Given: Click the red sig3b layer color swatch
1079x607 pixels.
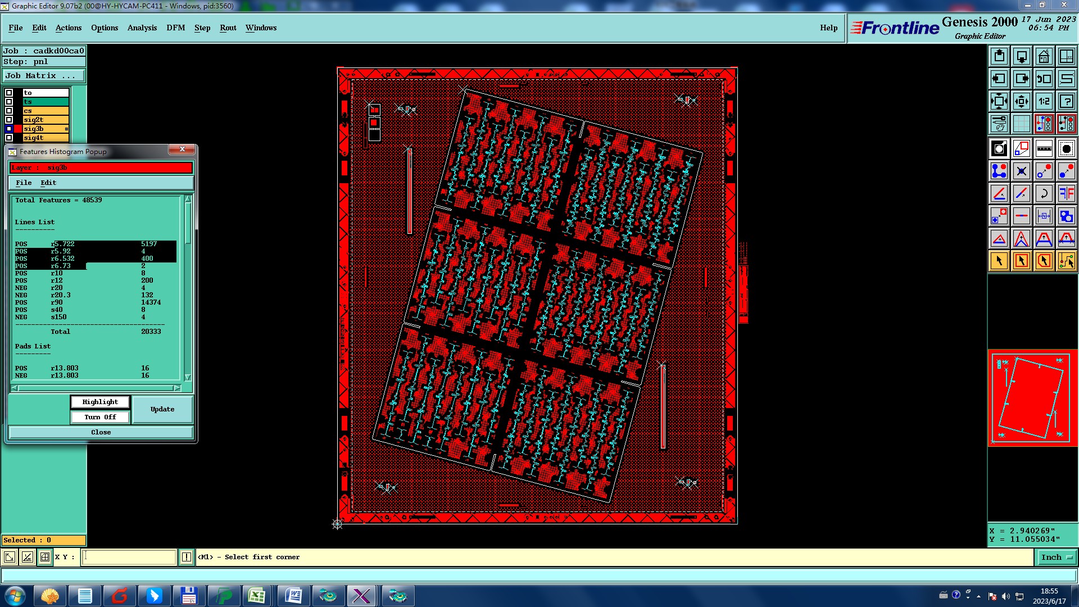Looking at the screenshot, I should pos(18,129).
